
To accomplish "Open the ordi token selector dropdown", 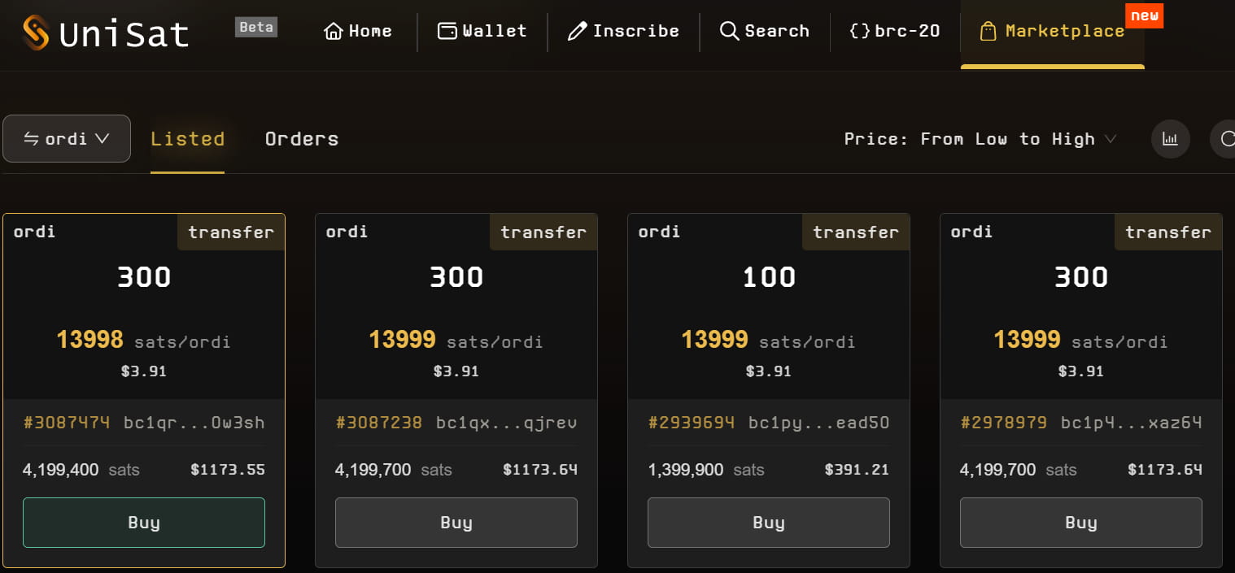I will (x=67, y=139).
